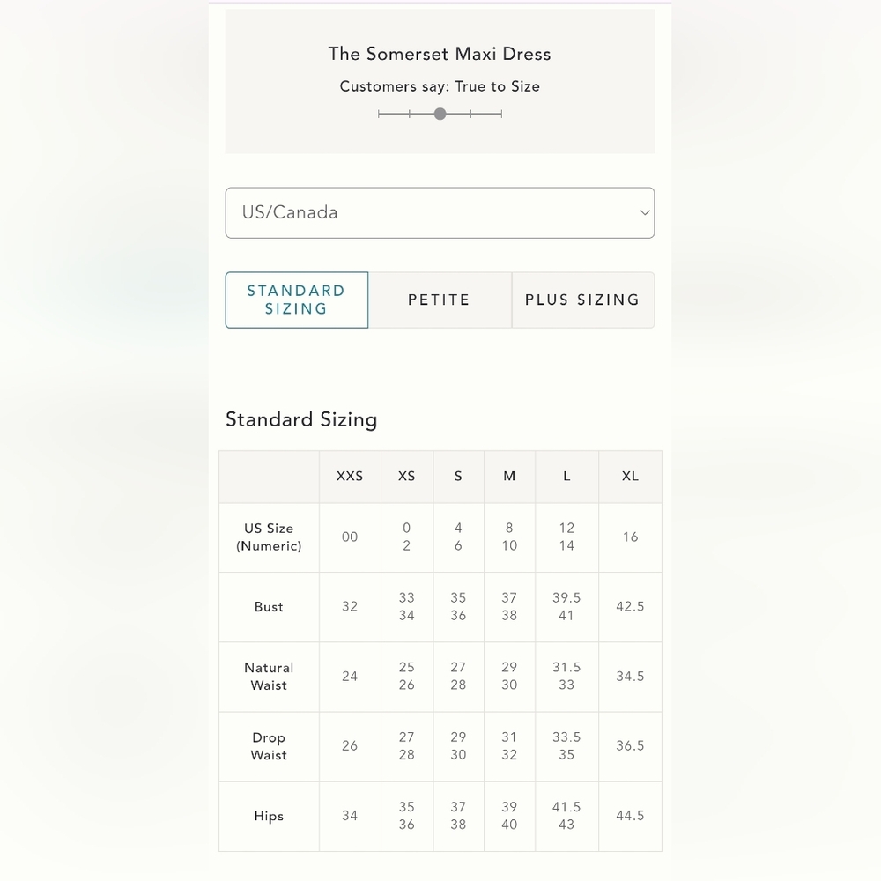The height and width of the screenshot is (881, 881).
Task: Click the US Size (Numeric) row label
Action: 269,537
